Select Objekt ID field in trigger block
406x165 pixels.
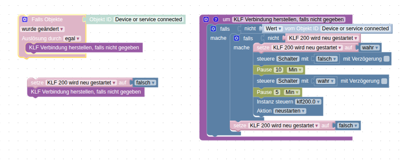coord(149,19)
